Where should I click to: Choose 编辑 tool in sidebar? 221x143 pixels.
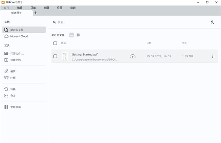[x=13, y=71]
